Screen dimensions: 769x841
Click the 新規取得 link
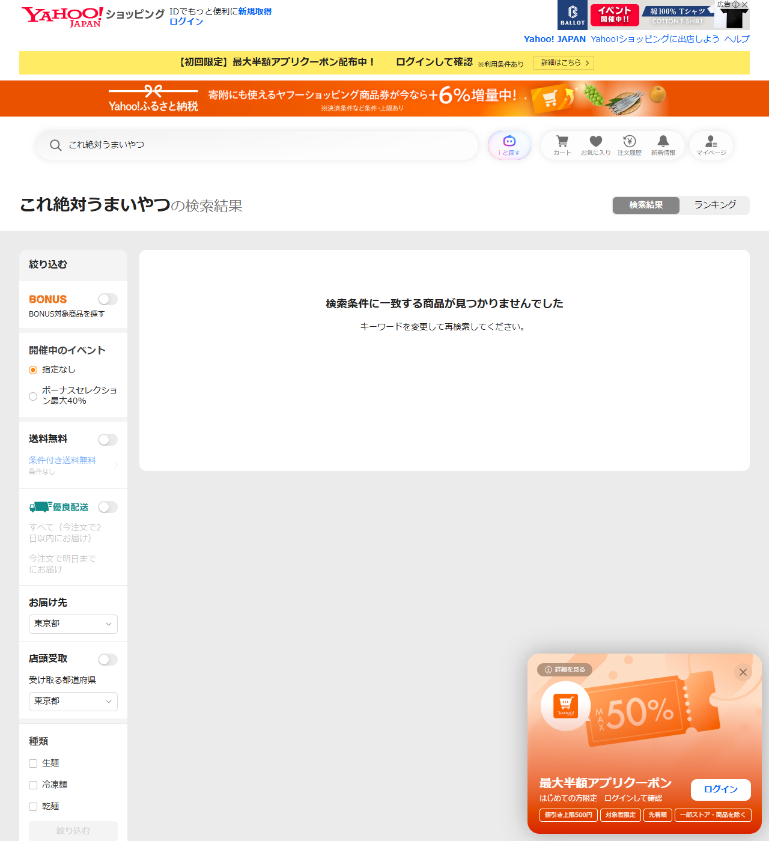(255, 11)
